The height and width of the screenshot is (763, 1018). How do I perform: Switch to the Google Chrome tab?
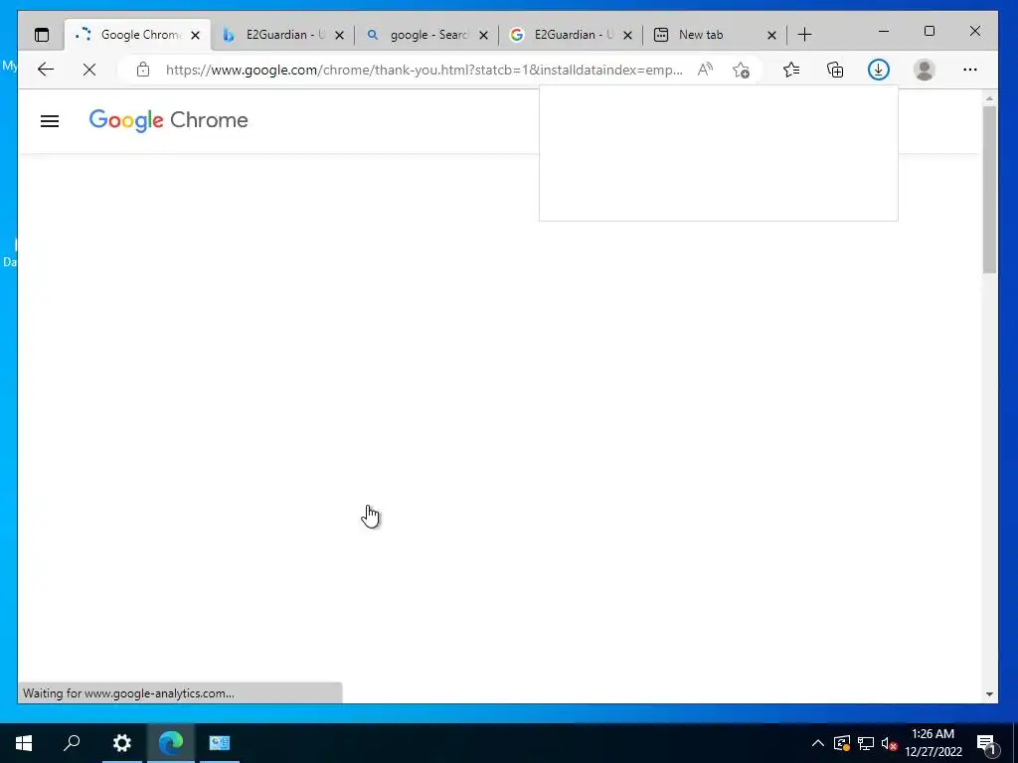137,35
